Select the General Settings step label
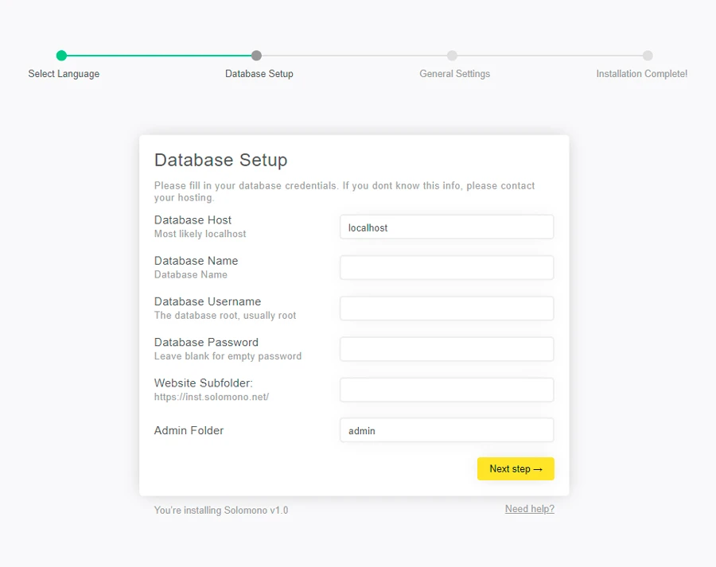Screen dimensions: 716x567 (x=454, y=74)
